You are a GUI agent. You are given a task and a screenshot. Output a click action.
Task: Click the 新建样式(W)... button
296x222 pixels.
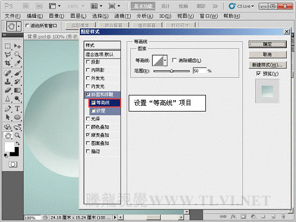click(x=268, y=65)
